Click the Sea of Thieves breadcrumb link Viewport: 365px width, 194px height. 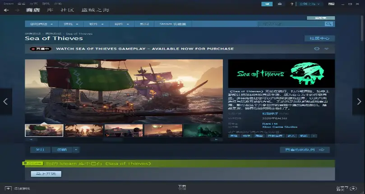click(79, 34)
